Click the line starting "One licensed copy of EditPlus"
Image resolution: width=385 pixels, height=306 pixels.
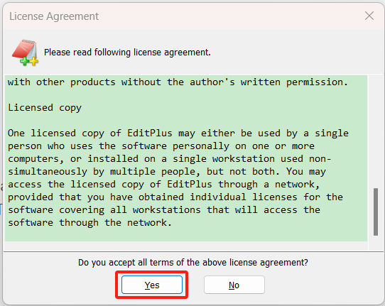(x=178, y=133)
